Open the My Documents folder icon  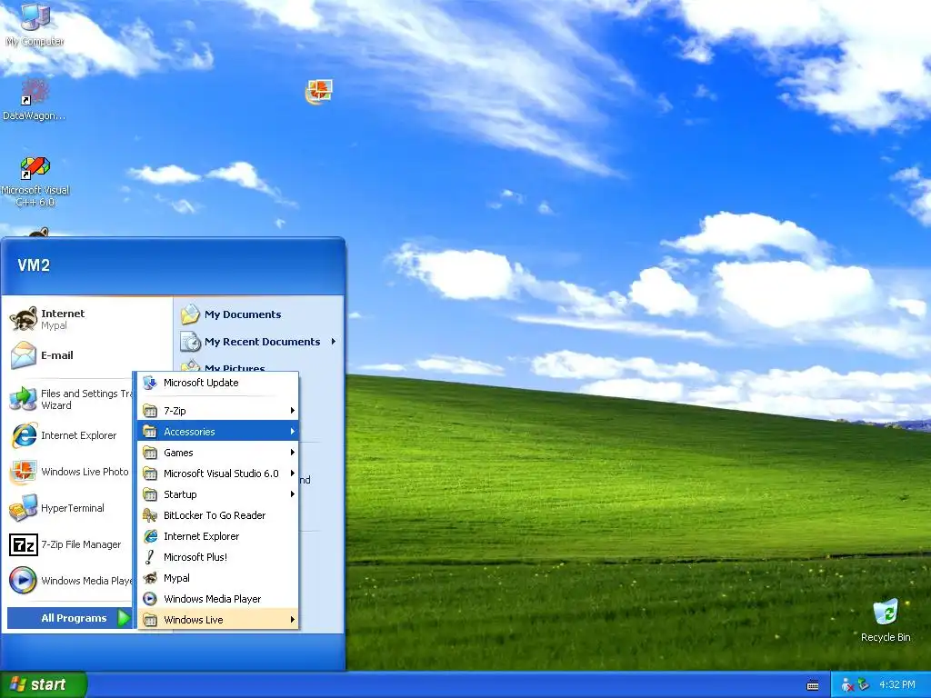click(191, 314)
